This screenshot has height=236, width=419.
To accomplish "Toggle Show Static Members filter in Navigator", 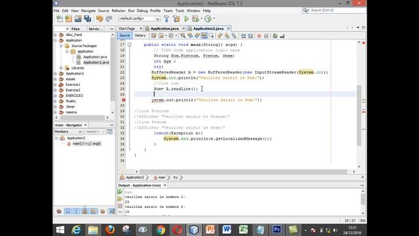I will pyautogui.click(x=77, y=211).
